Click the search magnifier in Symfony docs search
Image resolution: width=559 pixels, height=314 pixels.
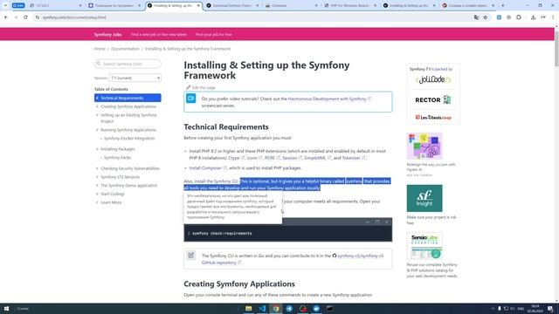(99, 64)
